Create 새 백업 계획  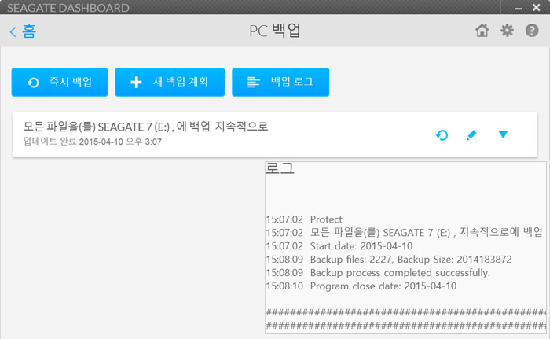coord(170,83)
